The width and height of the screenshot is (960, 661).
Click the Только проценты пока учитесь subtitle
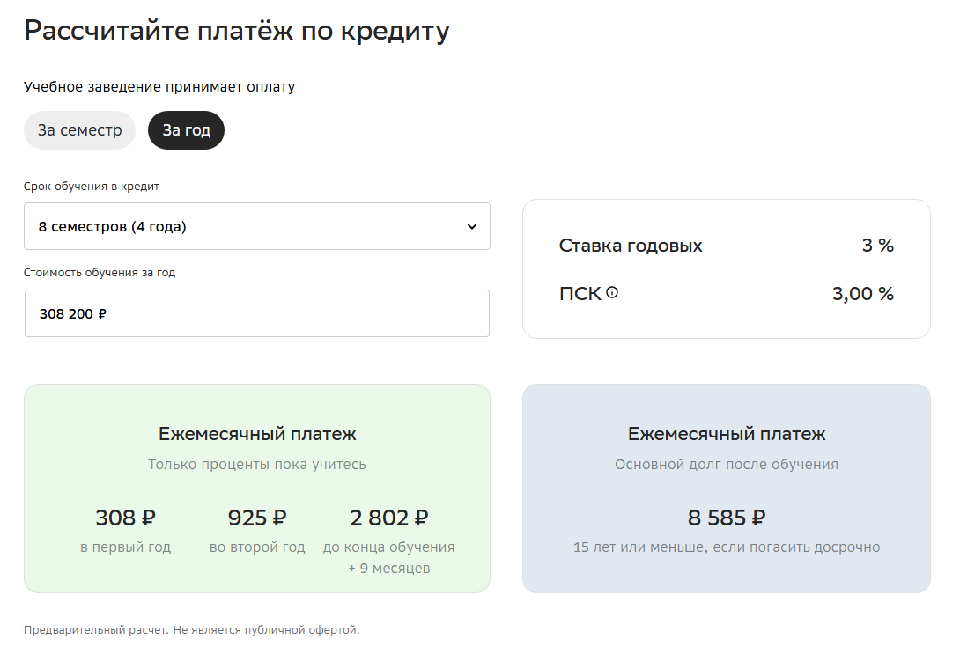coord(256,464)
